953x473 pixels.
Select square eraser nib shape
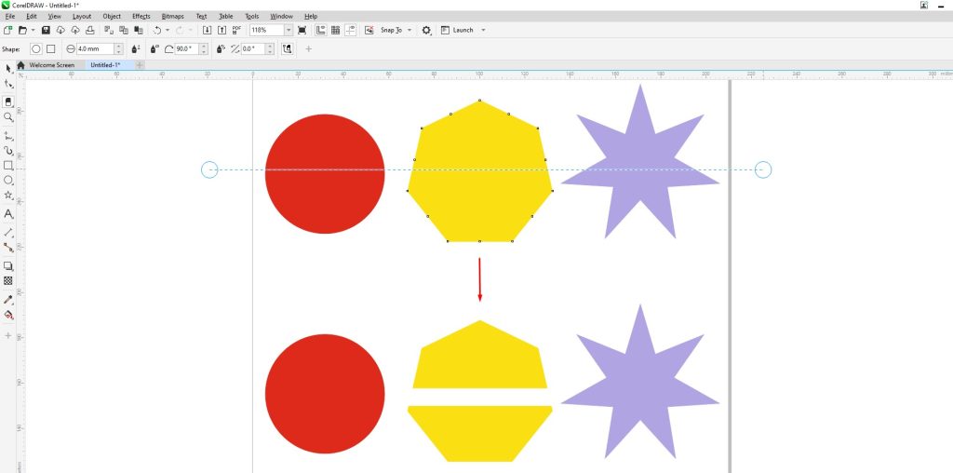(50, 48)
